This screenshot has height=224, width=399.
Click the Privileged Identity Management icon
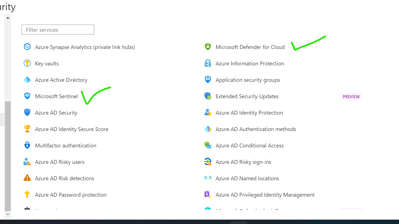pos(208,194)
